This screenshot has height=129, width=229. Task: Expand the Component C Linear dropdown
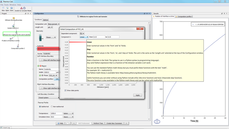[84, 37]
